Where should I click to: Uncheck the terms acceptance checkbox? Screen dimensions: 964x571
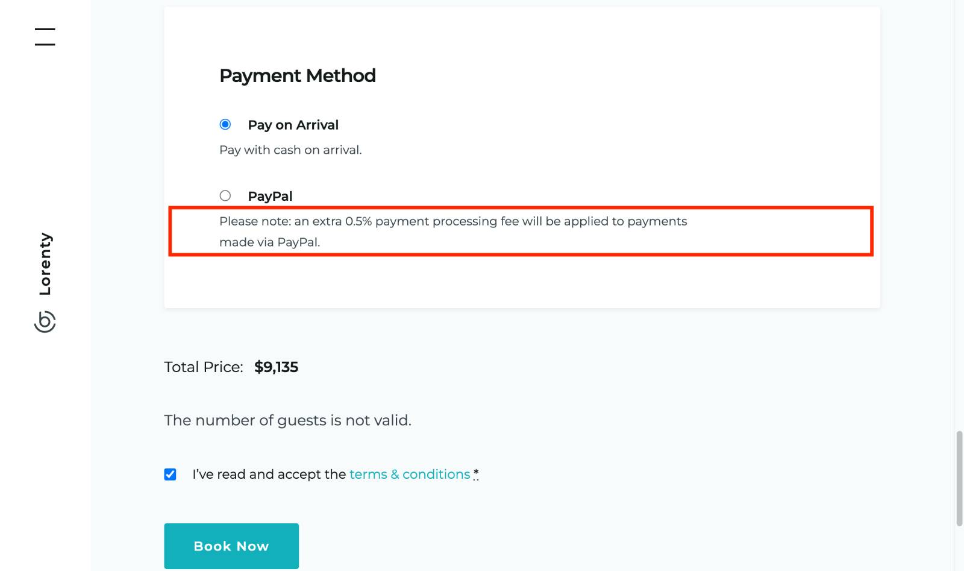point(171,475)
